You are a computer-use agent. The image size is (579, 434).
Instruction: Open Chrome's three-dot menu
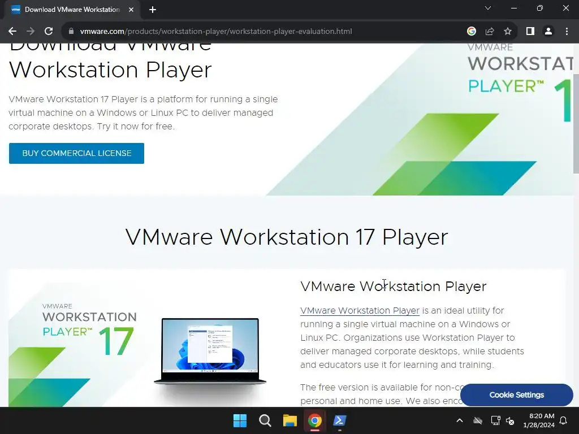click(x=567, y=32)
